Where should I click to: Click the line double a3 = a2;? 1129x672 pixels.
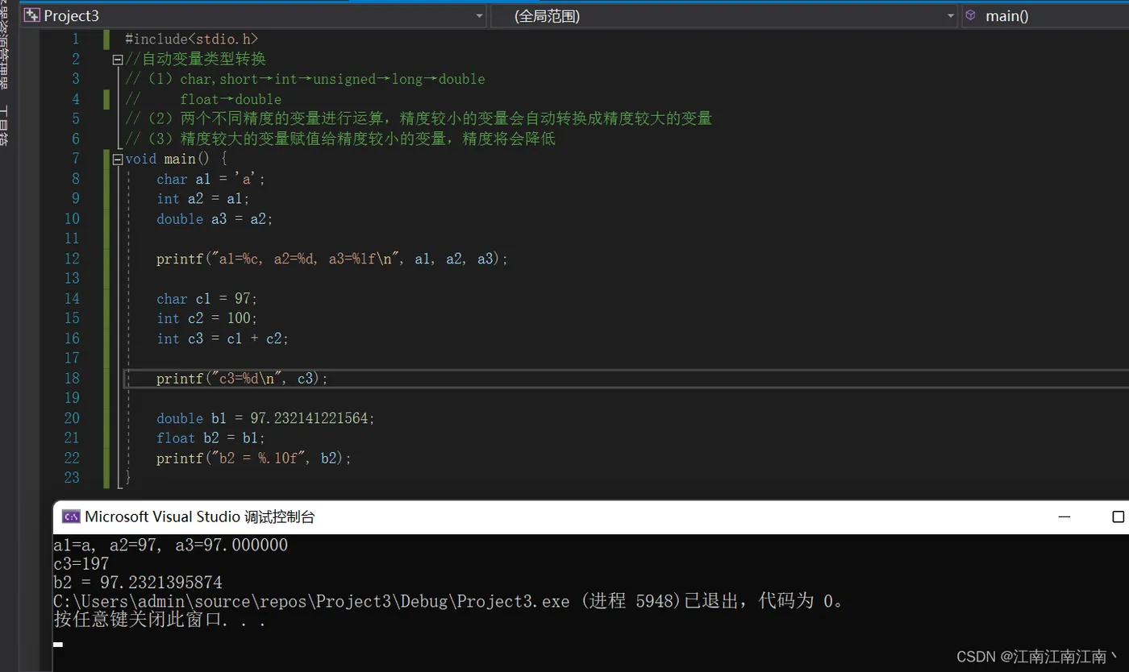coord(215,219)
